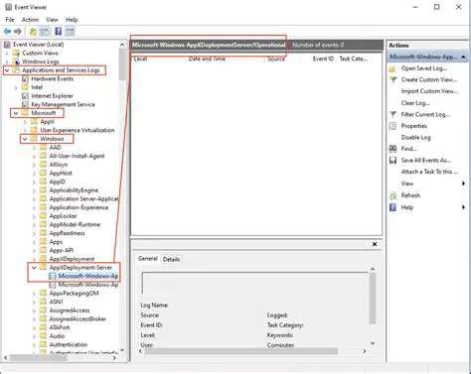Toggle the Show/Hide Action Pane icon
Viewport: 471px width, 374px height.
(70, 32)
